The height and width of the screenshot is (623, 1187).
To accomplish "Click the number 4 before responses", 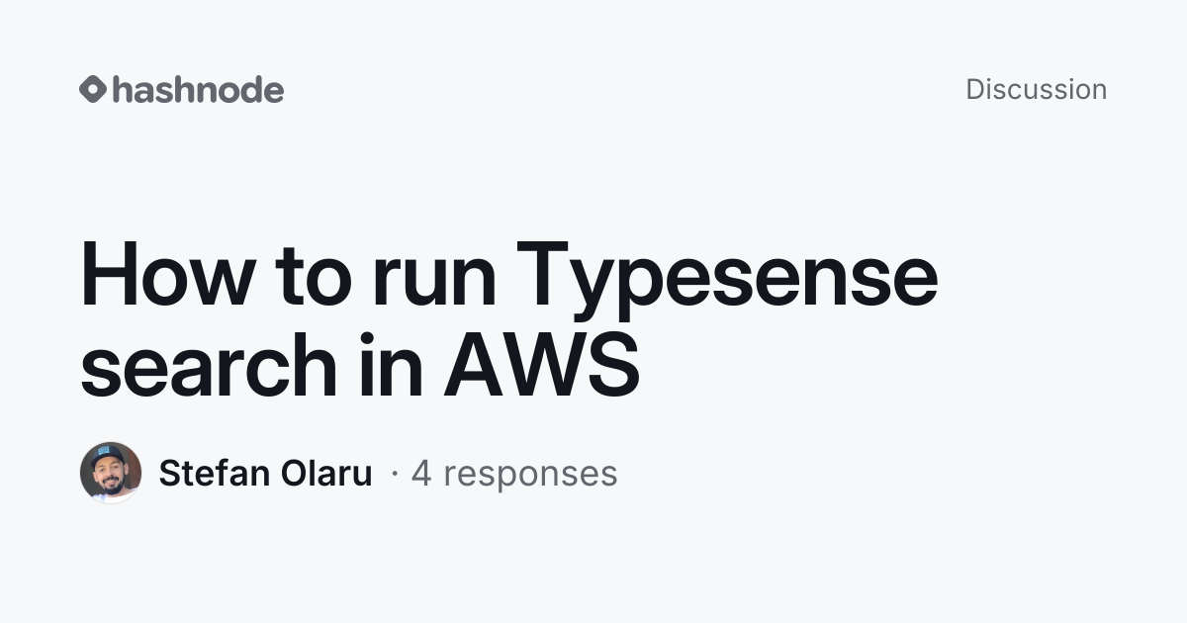I will (x=421, y=473).
